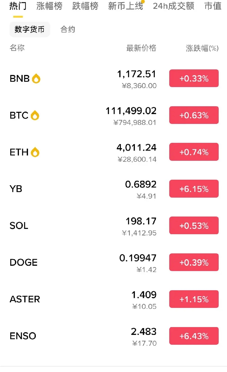Tap the ASTER price 1.409
This screenshot has height=372, width=227.
(144, 295)
